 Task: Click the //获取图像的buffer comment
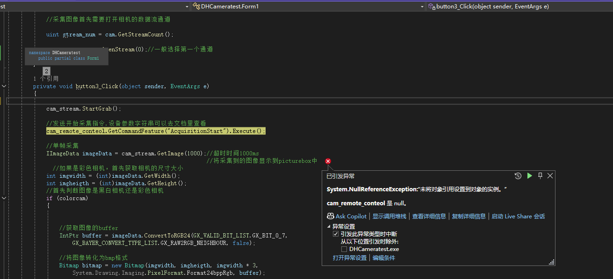[x=89, y=228]
